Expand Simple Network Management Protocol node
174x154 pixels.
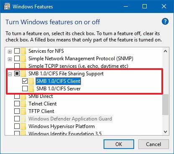tap(10, 59)
